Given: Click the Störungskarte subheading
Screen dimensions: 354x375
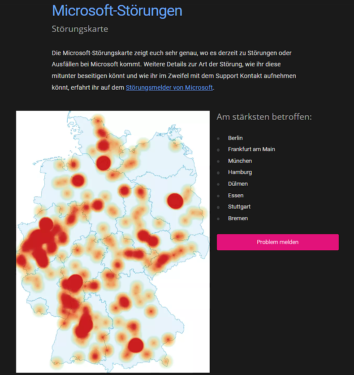Looking at the screenshot, I should (80, 29).
